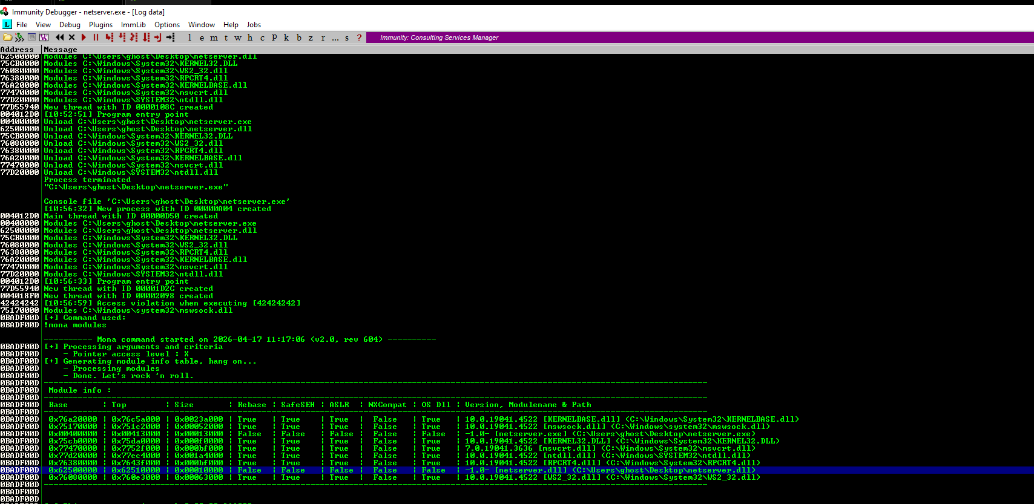Click the Execute till return icon

tap(158, 38)
